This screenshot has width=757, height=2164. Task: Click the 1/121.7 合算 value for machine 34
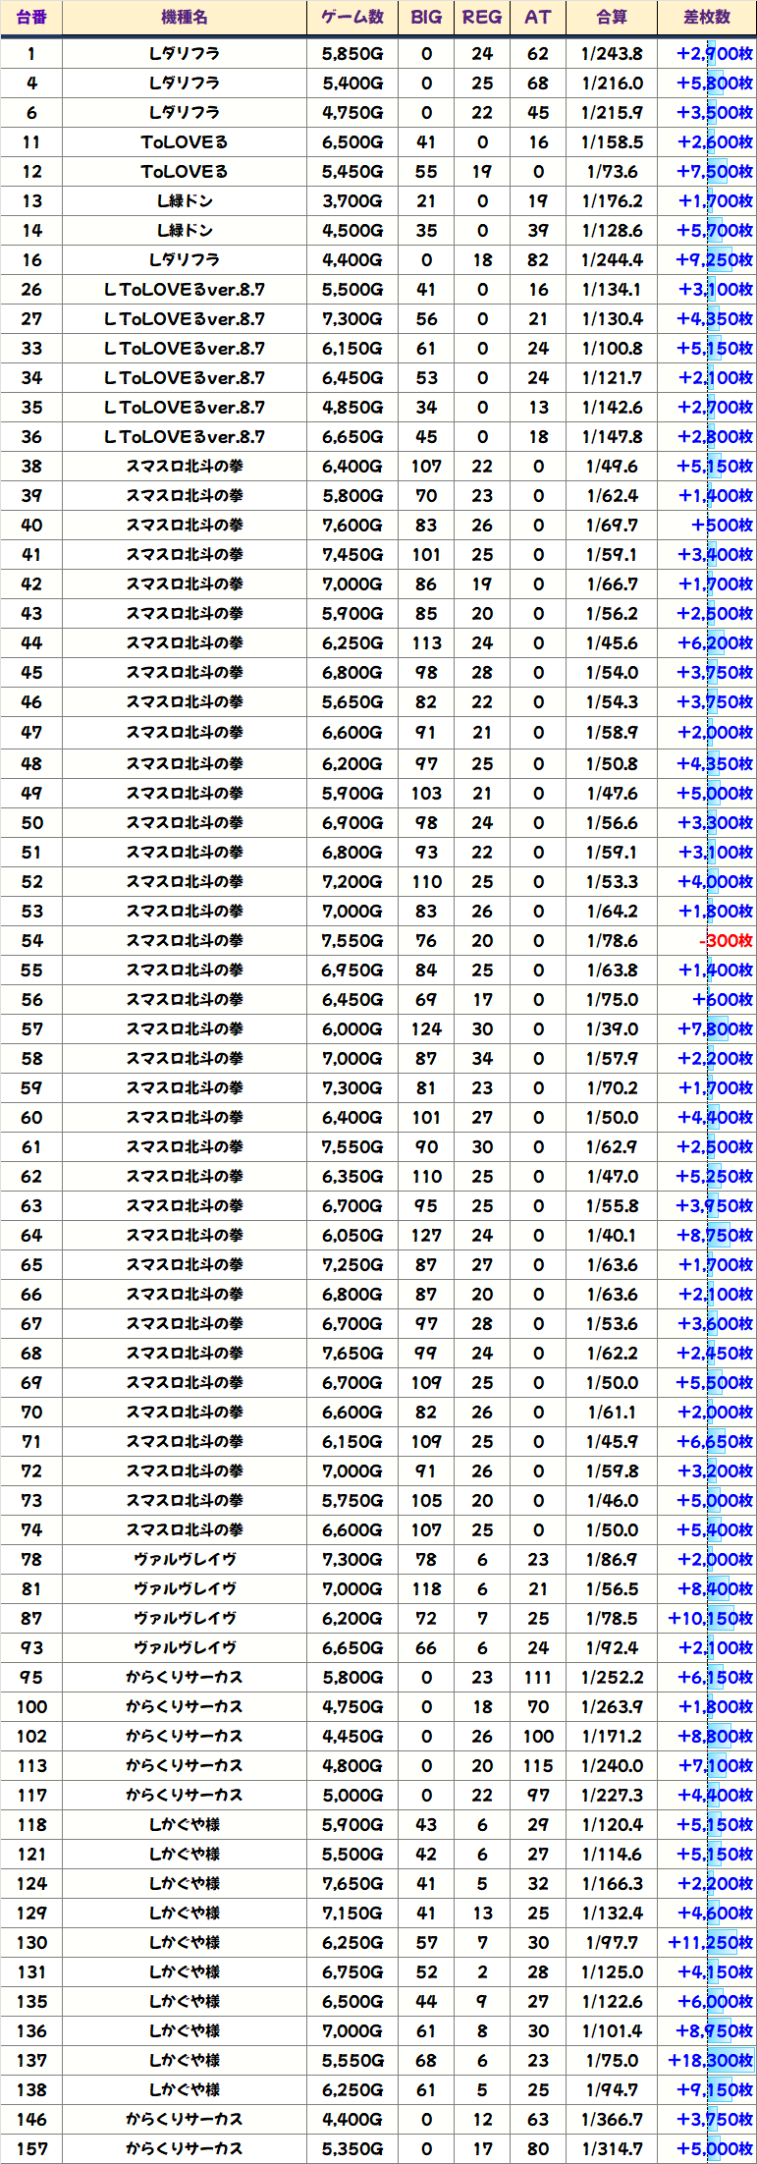click(613, 377)
